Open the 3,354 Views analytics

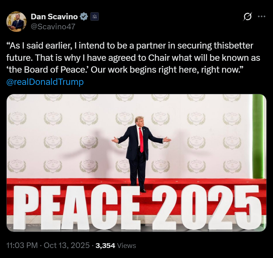click(x=116, y=245)
